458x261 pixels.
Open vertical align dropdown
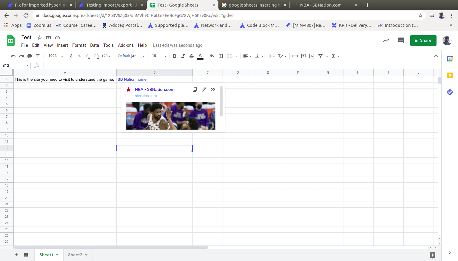point(259,56)
